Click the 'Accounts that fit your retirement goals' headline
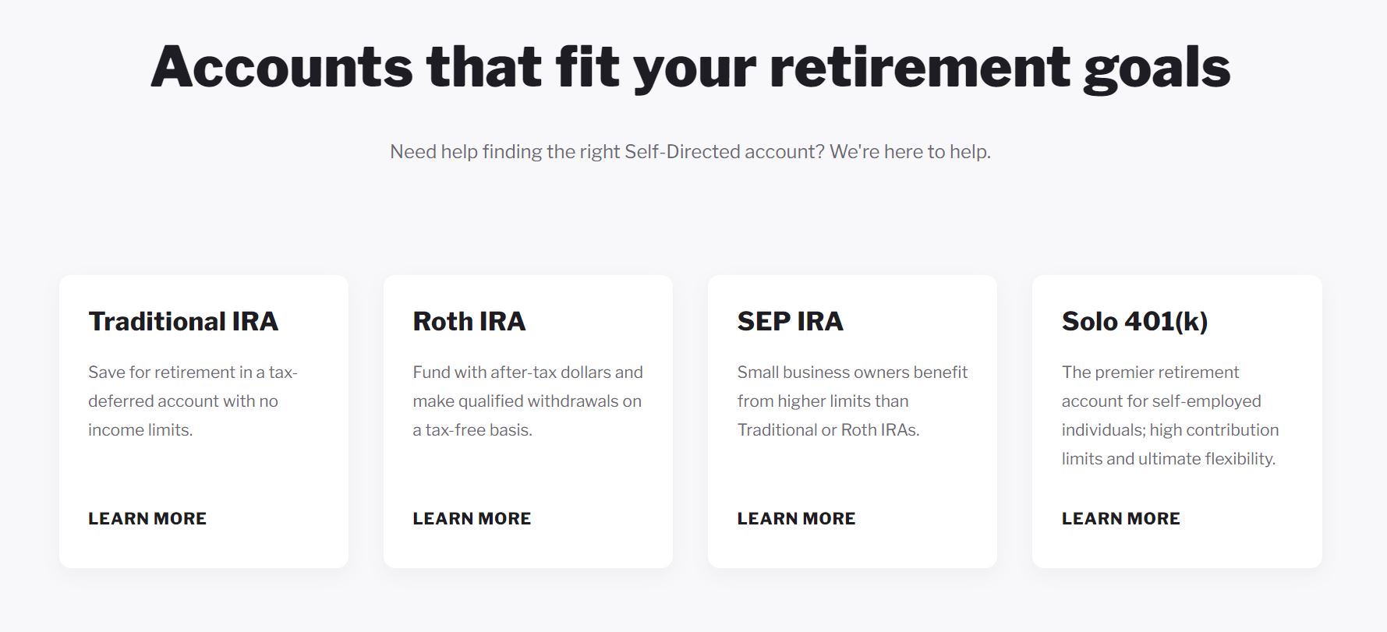 click(x=690, y=66)
